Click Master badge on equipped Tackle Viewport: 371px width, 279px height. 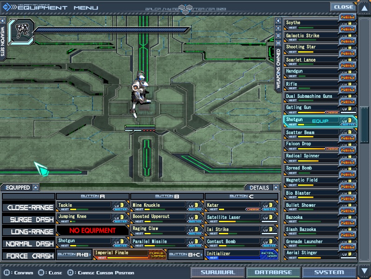(x=121, y=209)
